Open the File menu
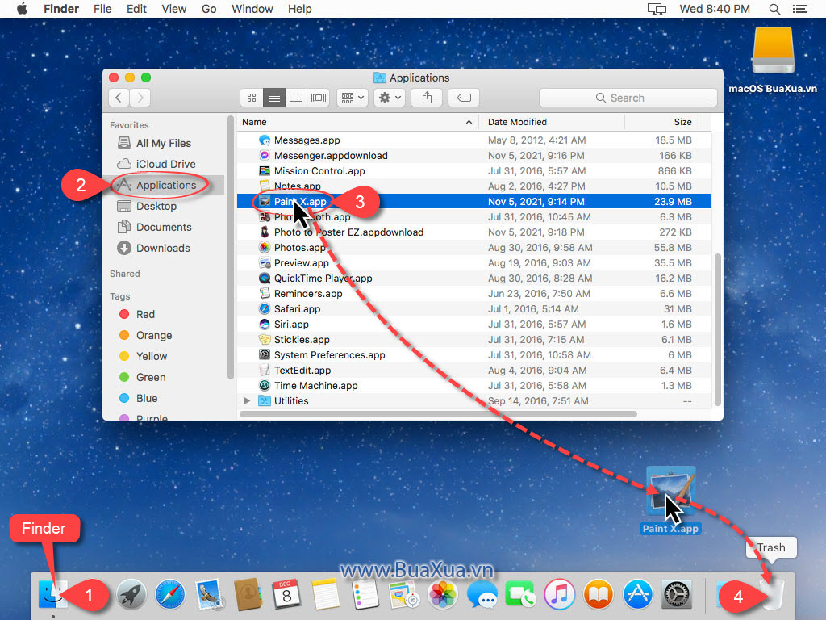826x620 pixels. point(102,9)
